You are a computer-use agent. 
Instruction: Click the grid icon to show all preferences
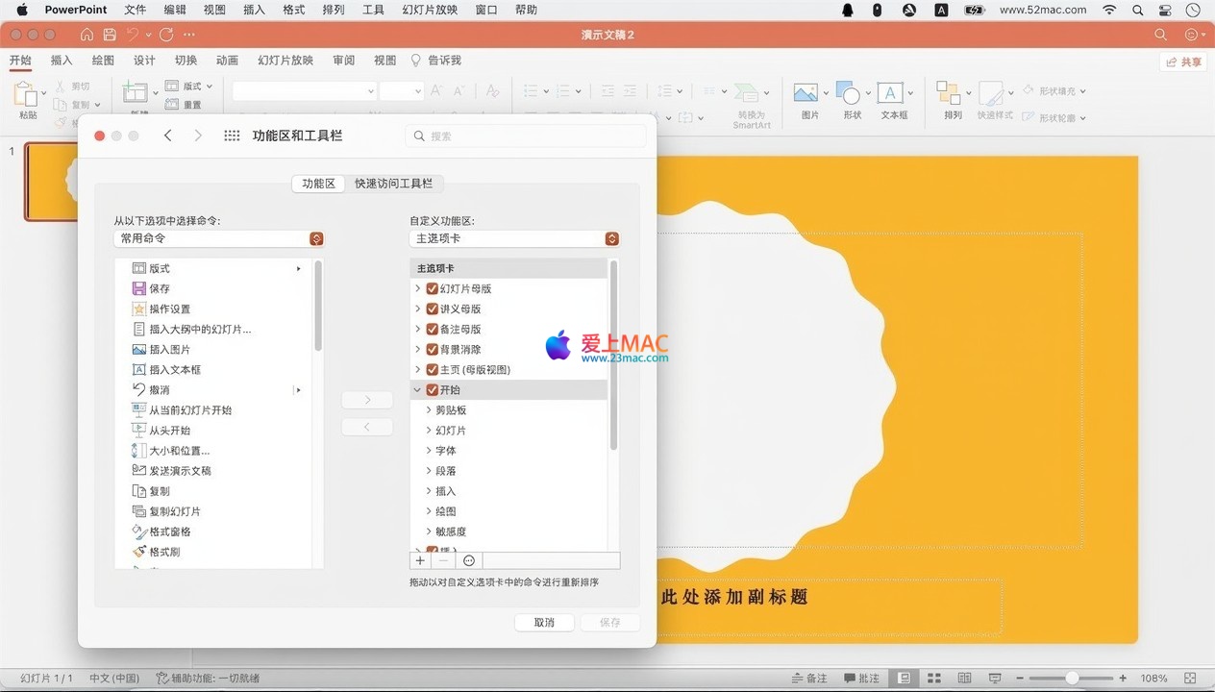[232, 136]
